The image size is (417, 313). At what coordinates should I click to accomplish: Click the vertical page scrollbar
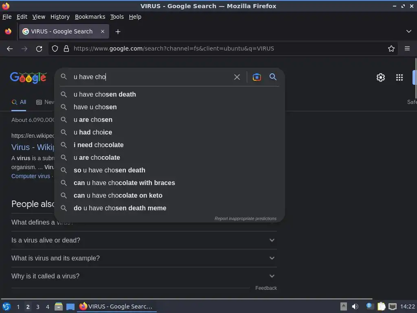click(416, 78)
